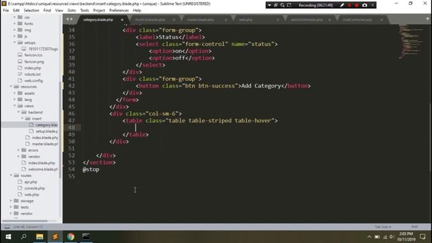Close the web.php tab

pos(277,20)
